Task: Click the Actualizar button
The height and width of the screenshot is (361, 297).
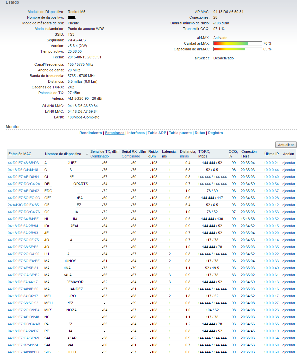Action: 286,145
